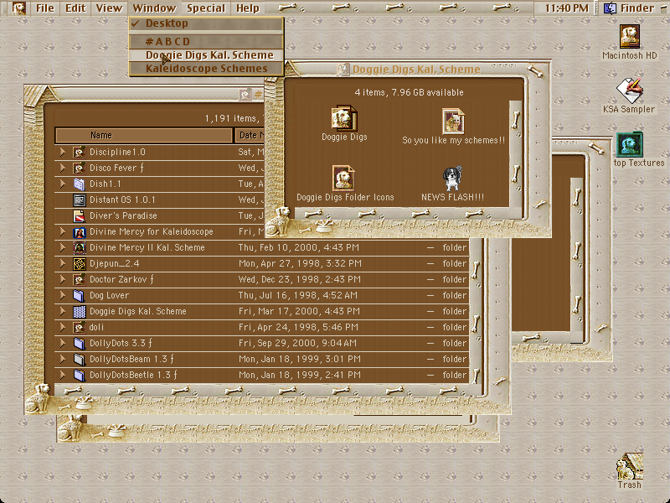The width and height of the screenshot is (670, 503).
Task: Click the Dog Lover folder icon
Action: pos(79,296)
